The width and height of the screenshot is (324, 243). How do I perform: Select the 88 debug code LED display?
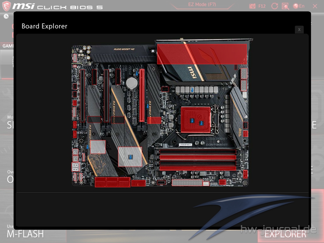[75, 167]
